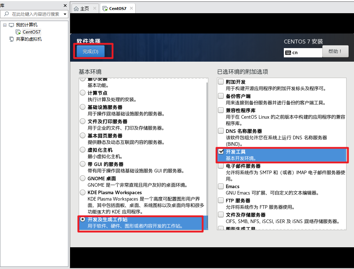
Task: Select the 基础设施服务器 radio button
Action: click(x=83, y=107)
